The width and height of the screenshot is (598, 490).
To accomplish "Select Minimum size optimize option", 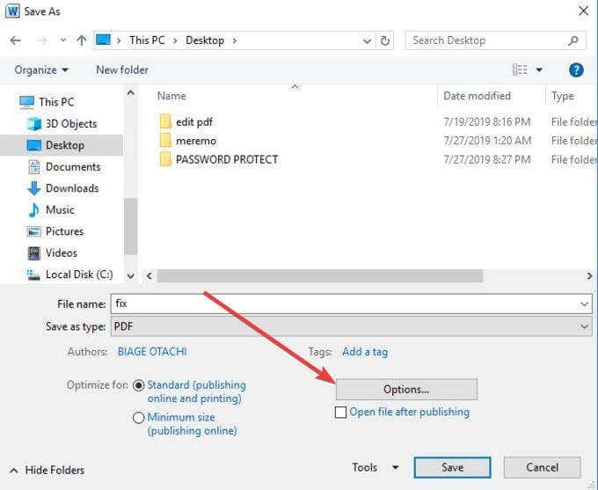I will pyautogui.click(x=139, y=418).
